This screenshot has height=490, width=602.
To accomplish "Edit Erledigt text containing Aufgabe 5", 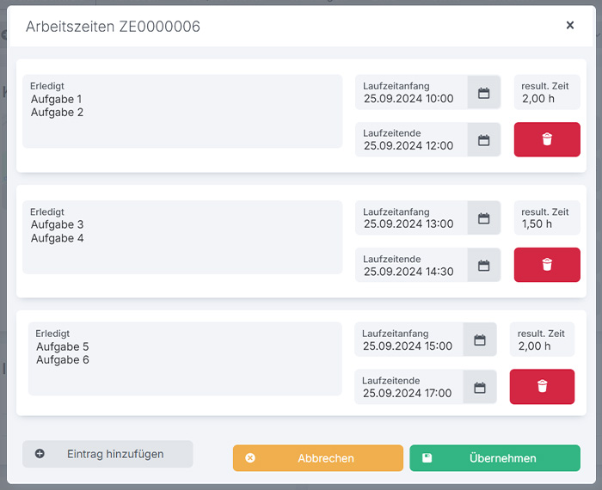I will (x=185, y=359).
